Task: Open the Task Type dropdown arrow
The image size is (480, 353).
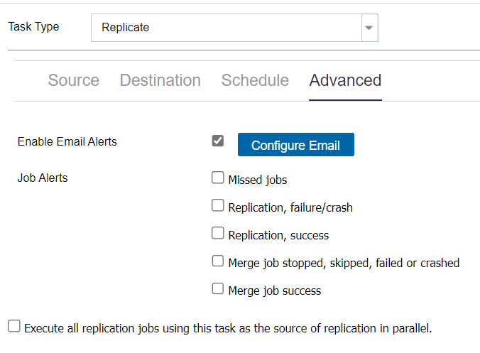Action: point(369,28)
